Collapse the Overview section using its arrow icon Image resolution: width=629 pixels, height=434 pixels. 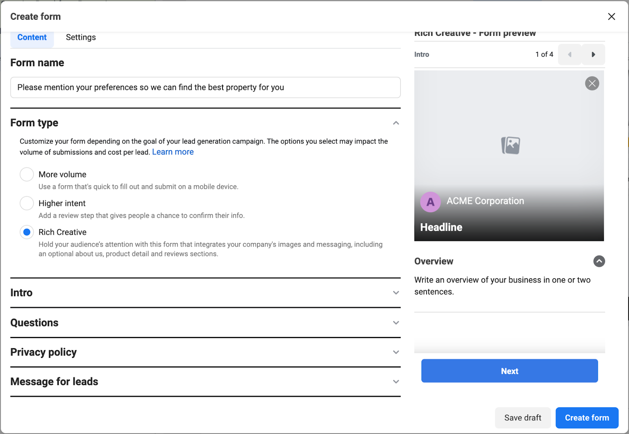coord(599,261)
